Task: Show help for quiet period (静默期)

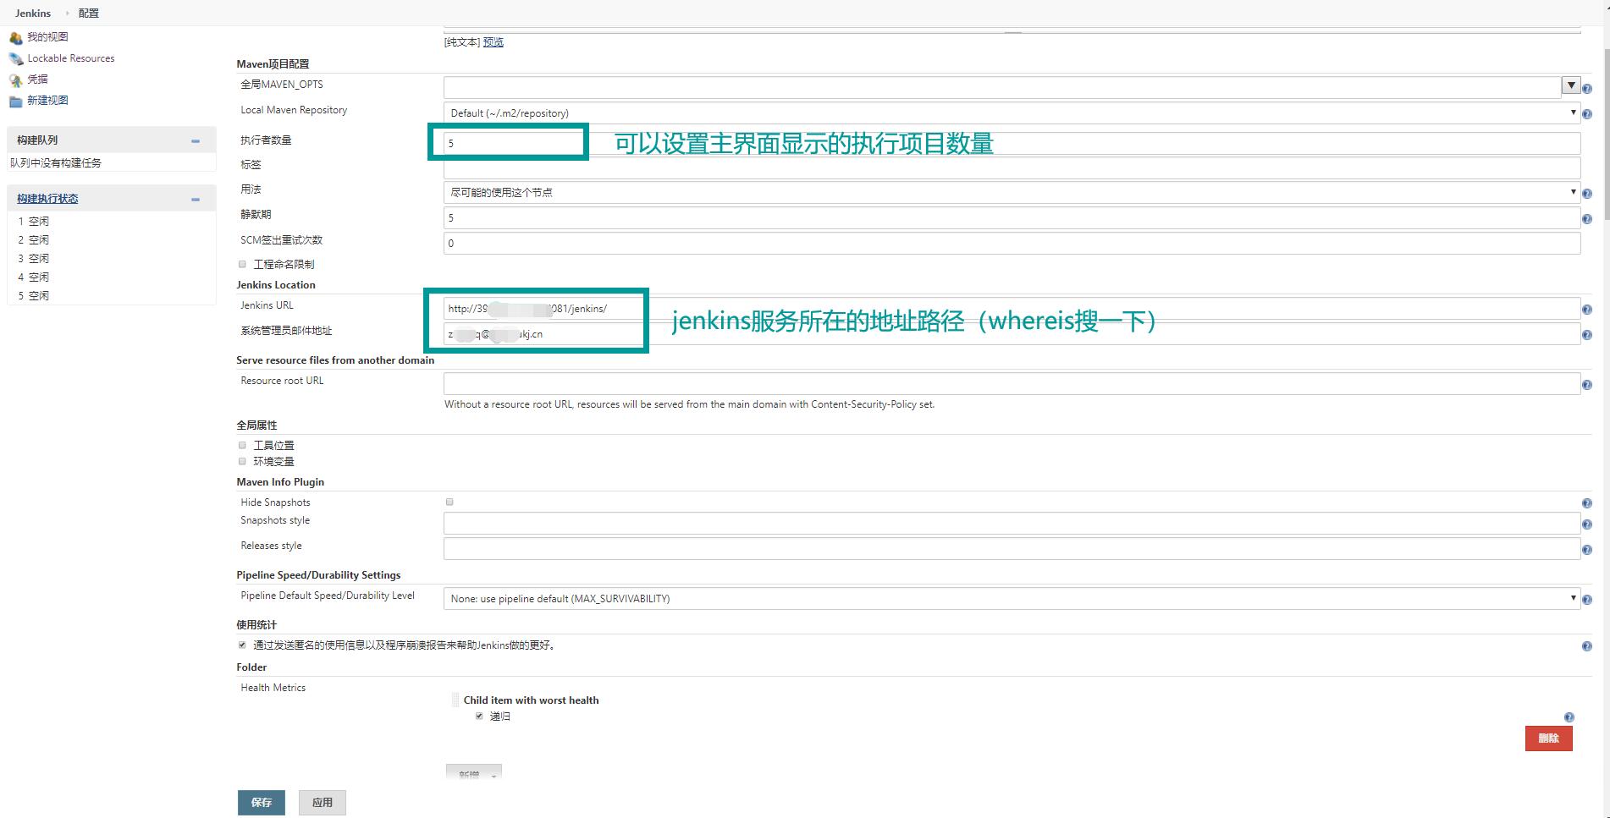Action: (1587, 219)
